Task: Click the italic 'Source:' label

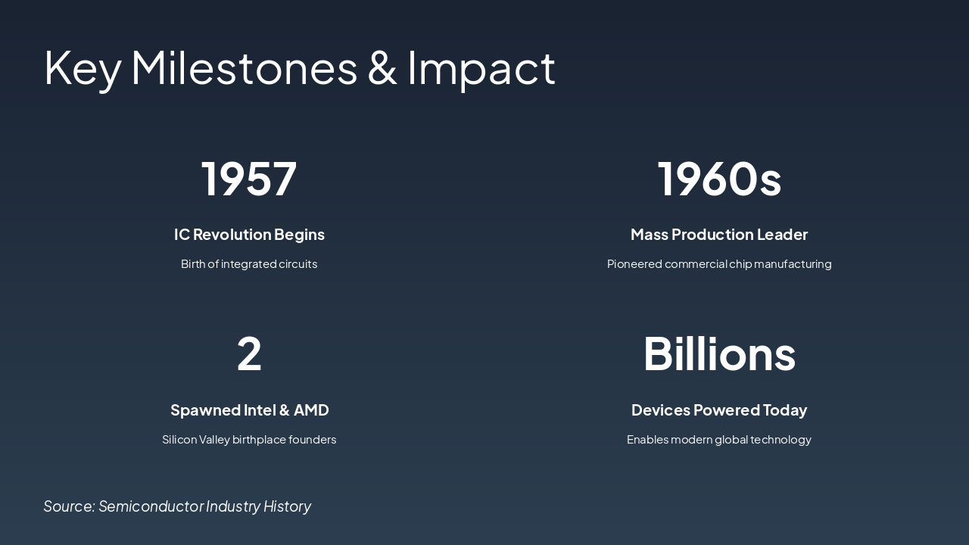Action: coord(69,506)
